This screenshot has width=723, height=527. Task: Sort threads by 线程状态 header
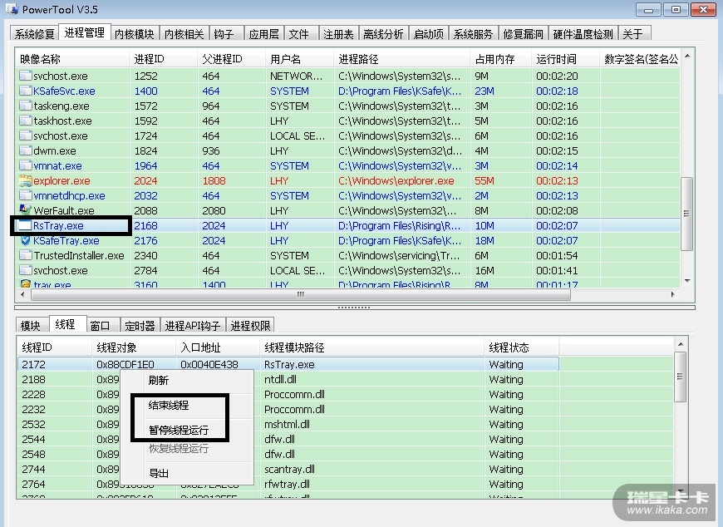pos(522,347)
